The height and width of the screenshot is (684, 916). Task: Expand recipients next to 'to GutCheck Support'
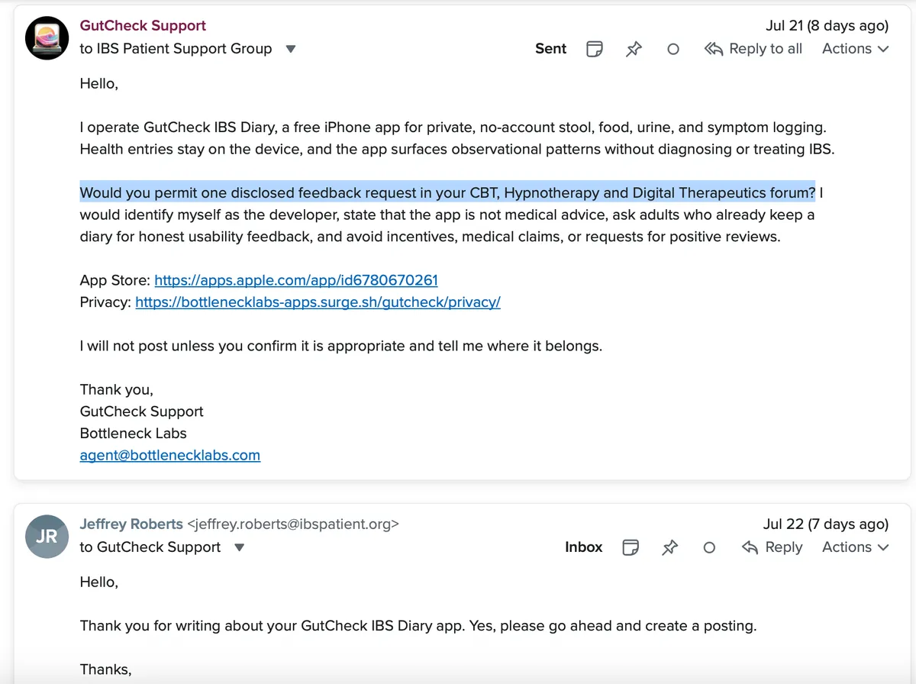[x=239, y=547]
